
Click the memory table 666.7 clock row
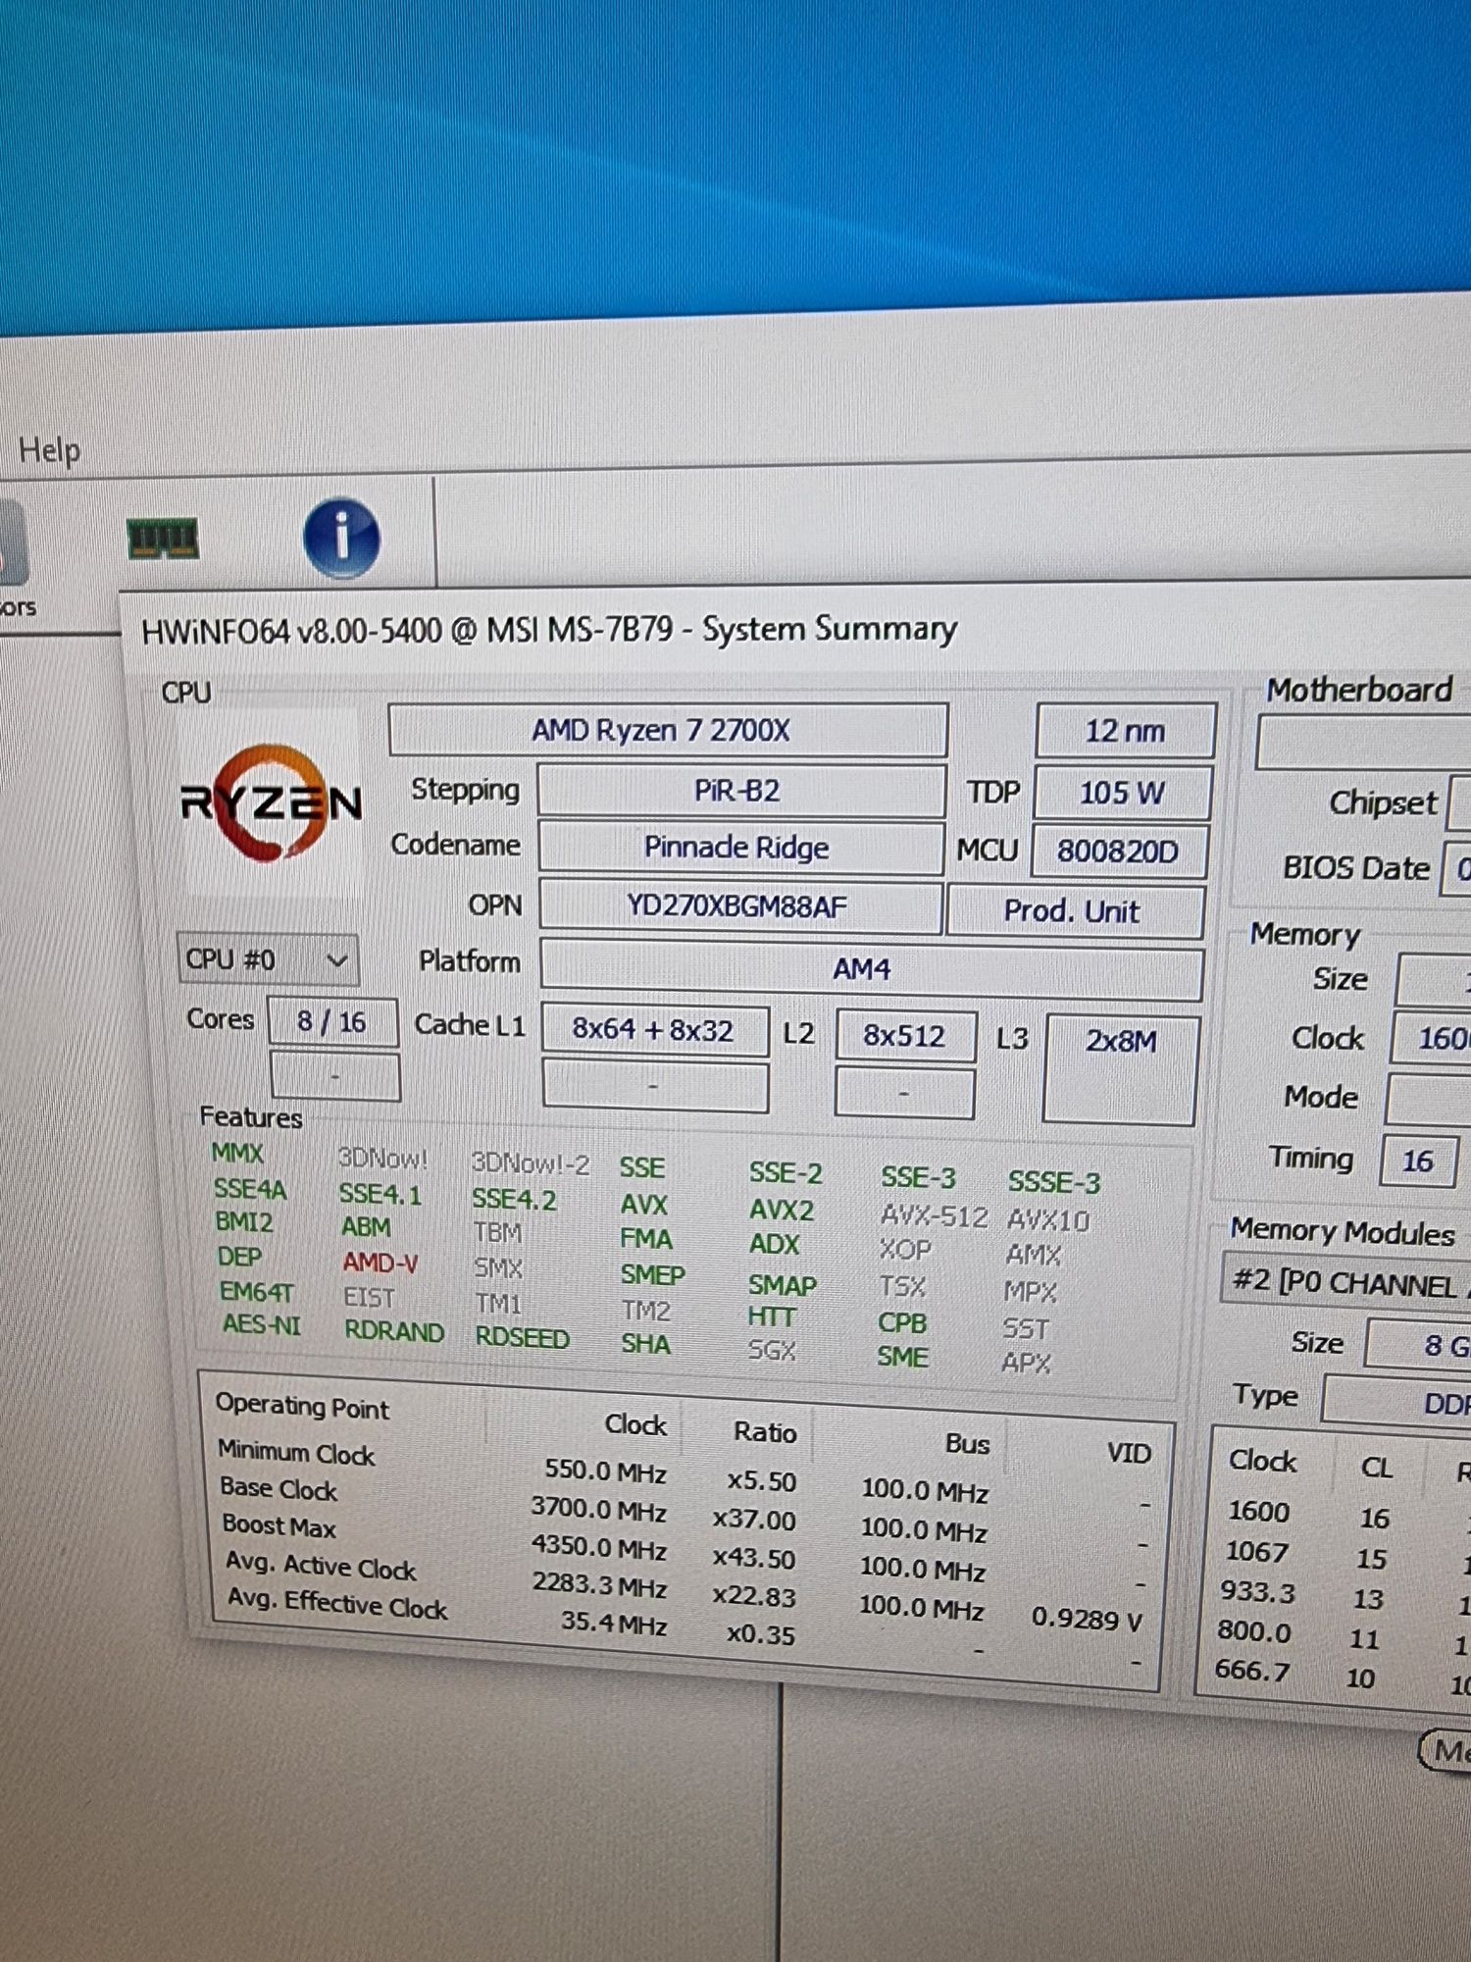pyautogui.click(x=1252, y=1670)
